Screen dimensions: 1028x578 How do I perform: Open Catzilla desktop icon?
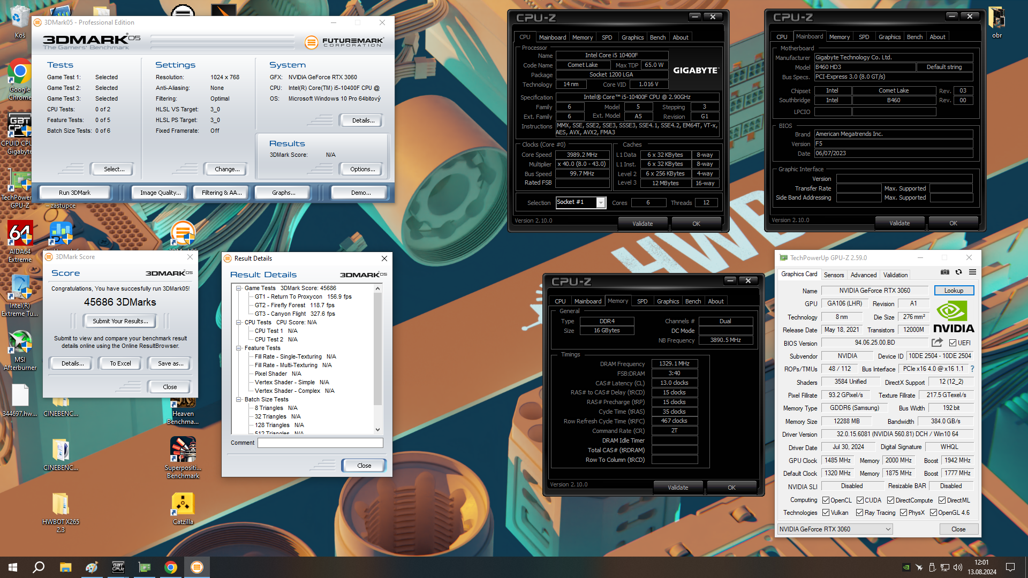pyautogui.click(x=183, y=508)
